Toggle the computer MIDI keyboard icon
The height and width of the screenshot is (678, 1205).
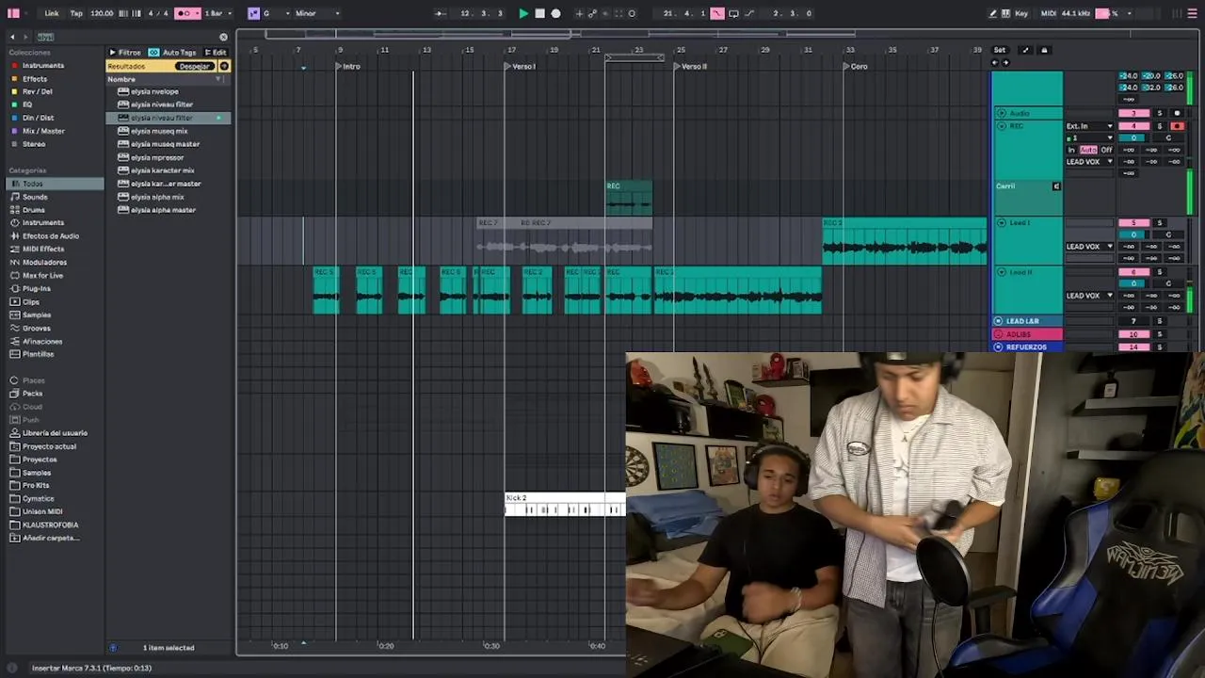(x=1006, y=13)
